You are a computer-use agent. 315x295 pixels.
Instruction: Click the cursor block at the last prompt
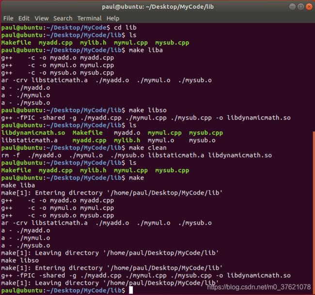(x=131, y=290)
